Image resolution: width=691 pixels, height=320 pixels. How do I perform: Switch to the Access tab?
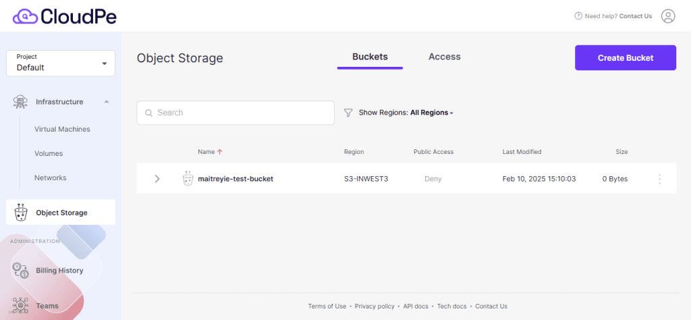(x=444, y=57)
